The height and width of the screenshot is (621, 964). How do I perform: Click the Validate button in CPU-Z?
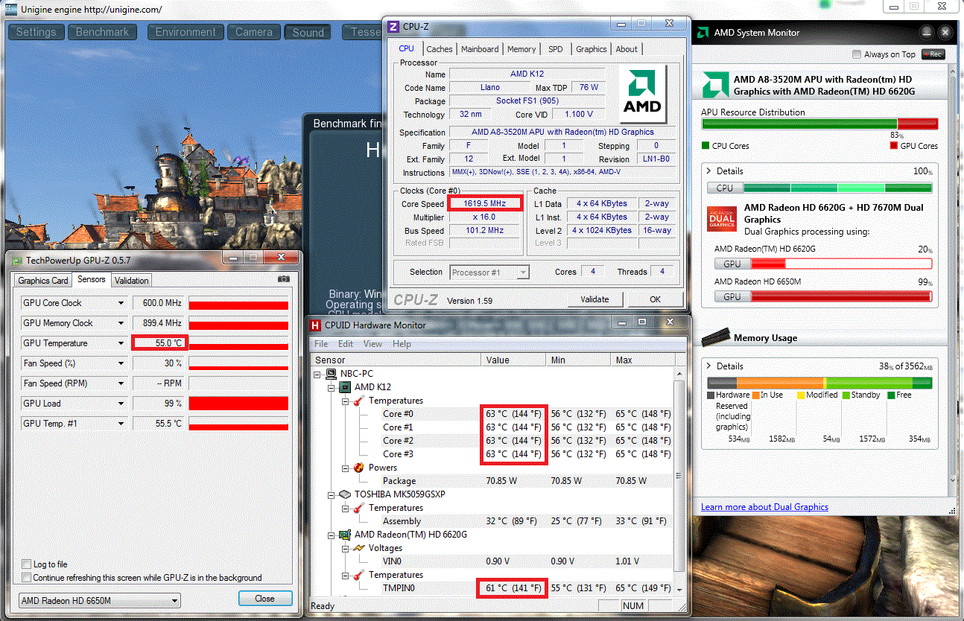click(x=594, y=299)
